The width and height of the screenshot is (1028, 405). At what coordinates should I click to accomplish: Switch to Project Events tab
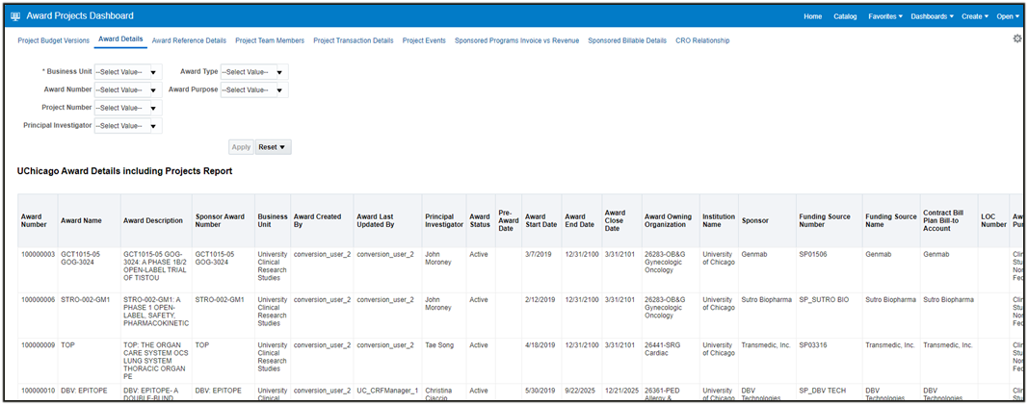[424, 40]
